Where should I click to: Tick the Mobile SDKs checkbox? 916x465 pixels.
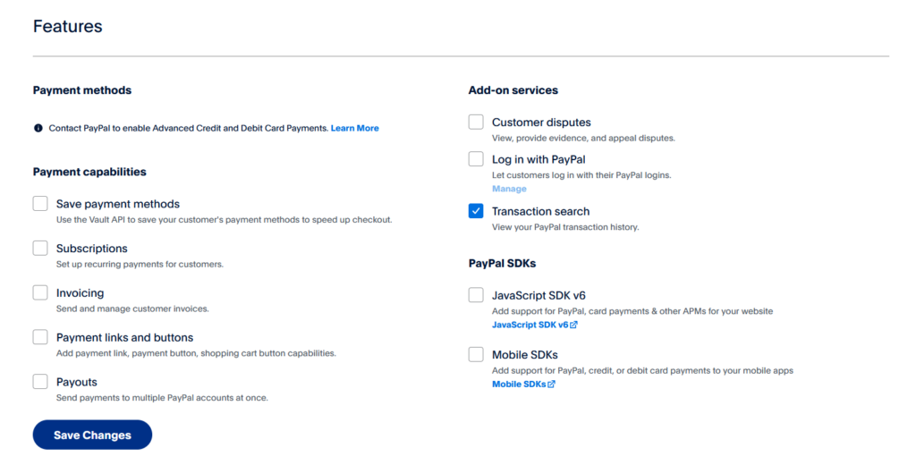point(476,355)
